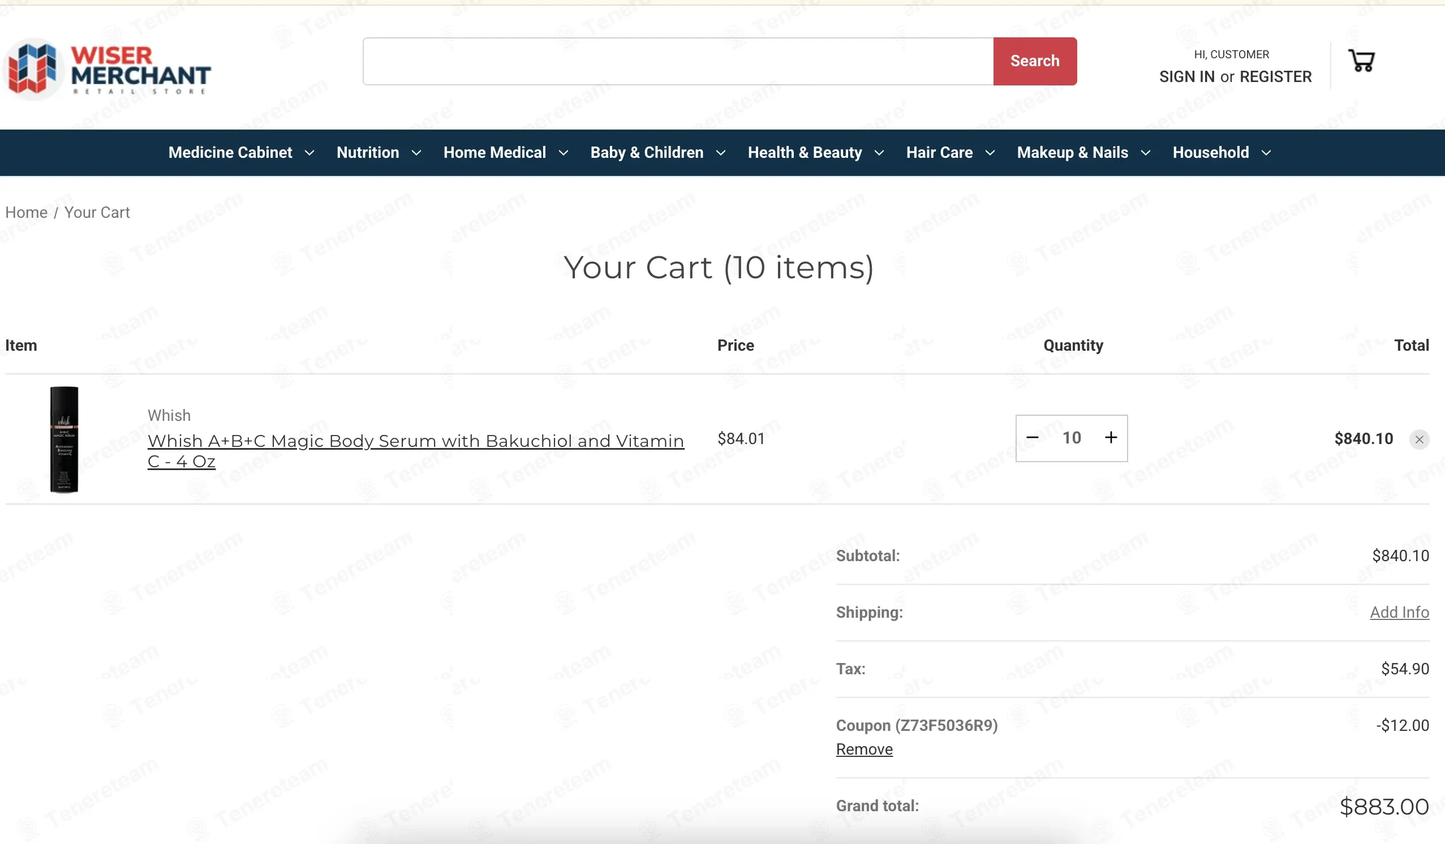Open Health & Beauty category
The width and height of the screenshot is (1445, 844).
(805, 153)
